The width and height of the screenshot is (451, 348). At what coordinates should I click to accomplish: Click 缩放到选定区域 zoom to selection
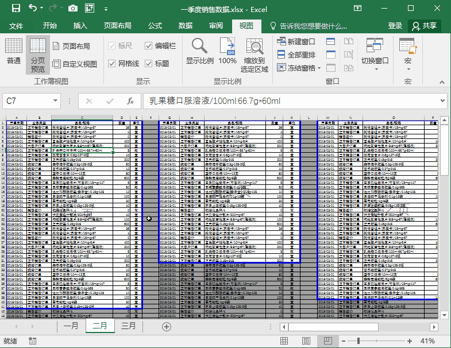255,55
